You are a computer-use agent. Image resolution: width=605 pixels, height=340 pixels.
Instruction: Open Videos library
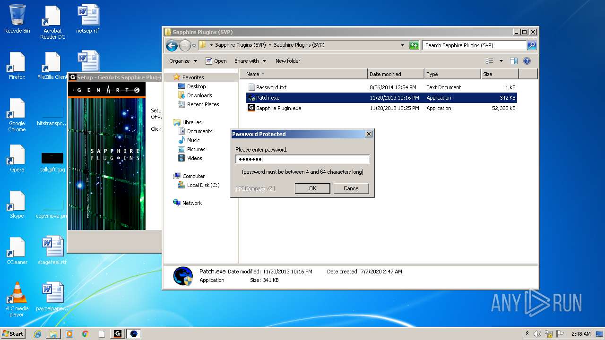coord(194,158)
